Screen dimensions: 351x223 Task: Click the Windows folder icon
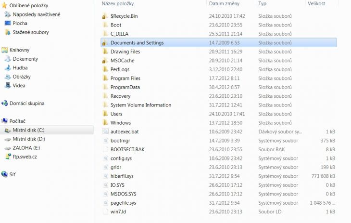(105, 123)
